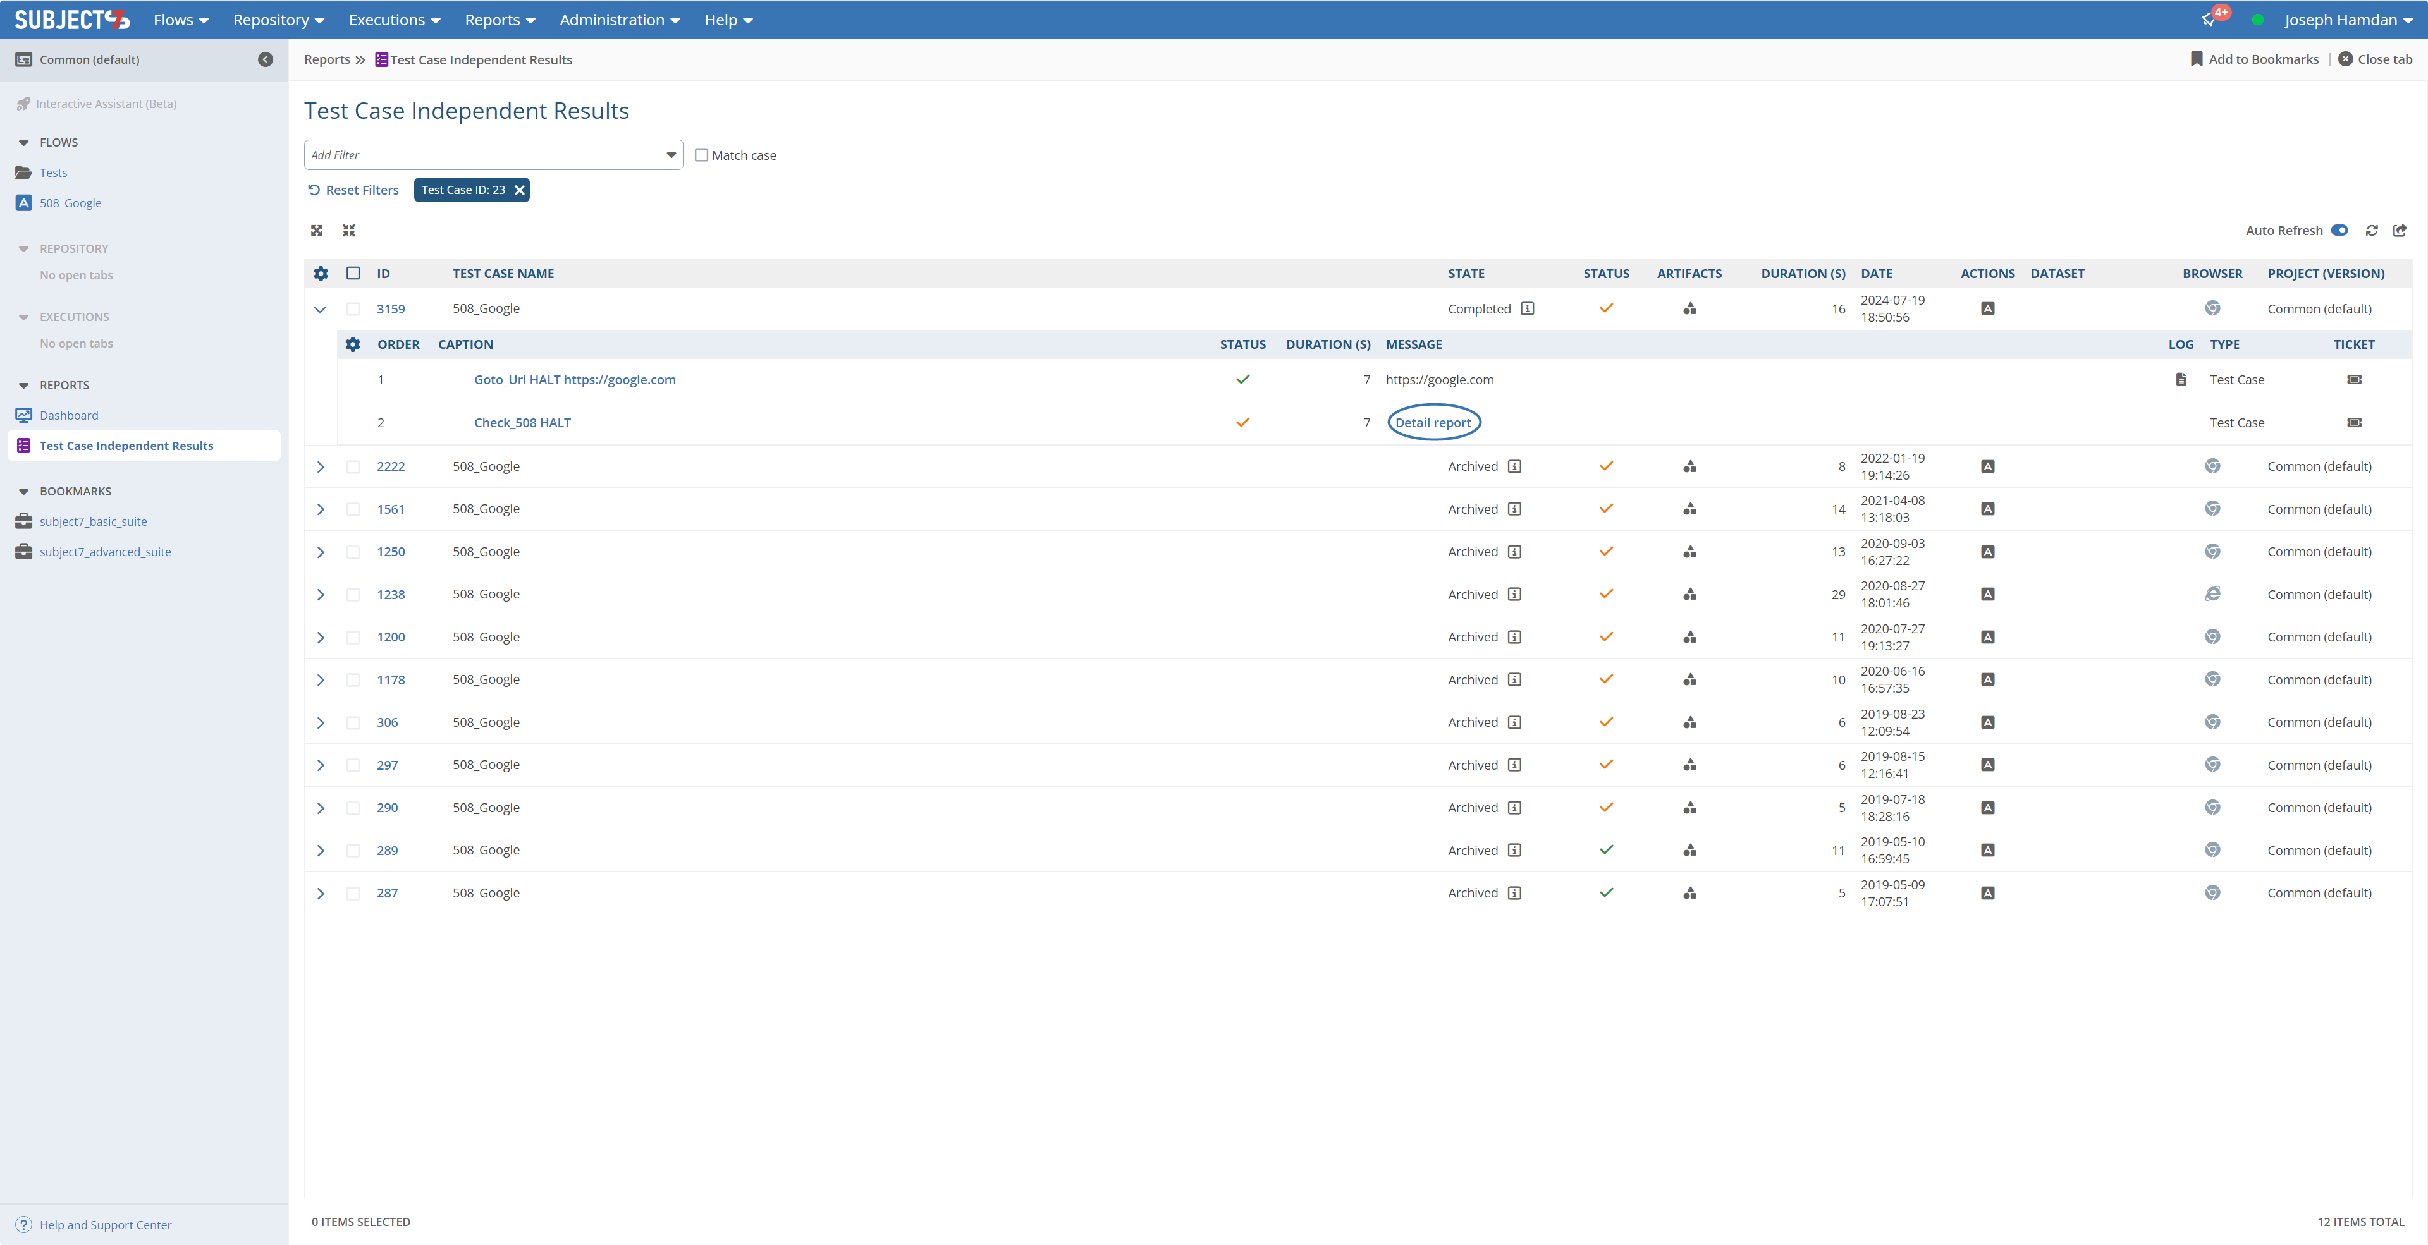The height and width of the screenshot is (1245, 2428).
Task: Open table column settings gear icon
Action: [321, 274]
